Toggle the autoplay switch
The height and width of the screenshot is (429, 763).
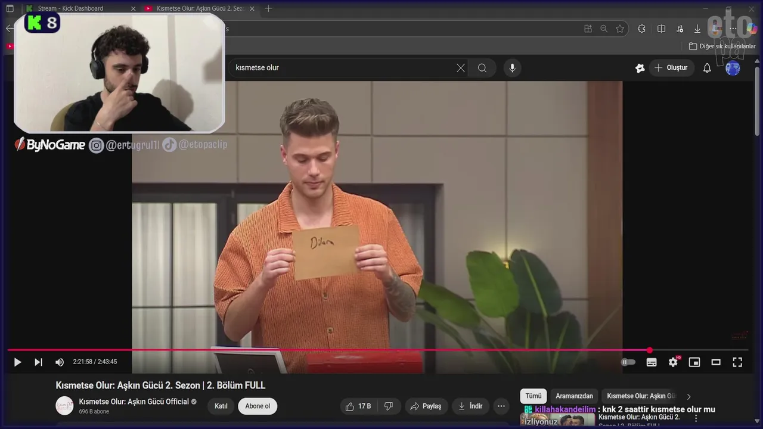628,362
